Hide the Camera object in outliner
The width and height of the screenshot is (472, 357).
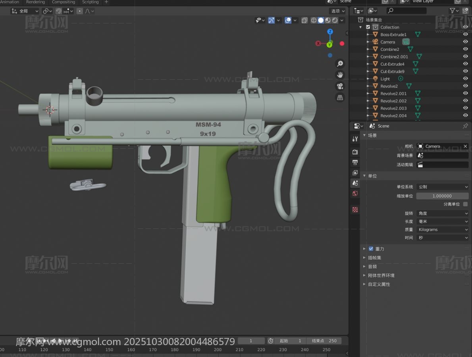point(465,42)
